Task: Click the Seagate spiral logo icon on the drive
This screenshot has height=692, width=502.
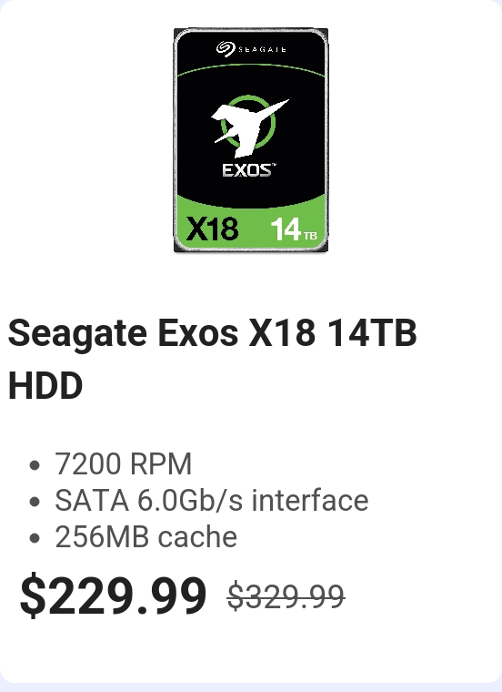Action: 226,48
